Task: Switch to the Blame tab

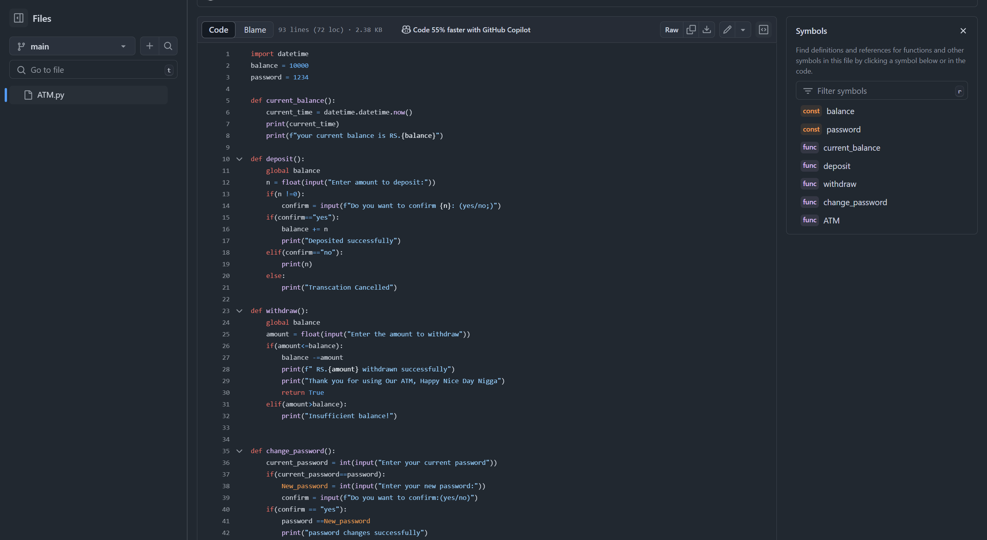Action: [x=255, y=30]
